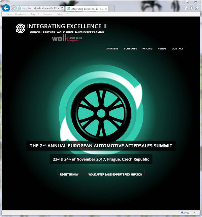Click the REGISTER NOW button
The image size is (202, 217).
(69, 174)
